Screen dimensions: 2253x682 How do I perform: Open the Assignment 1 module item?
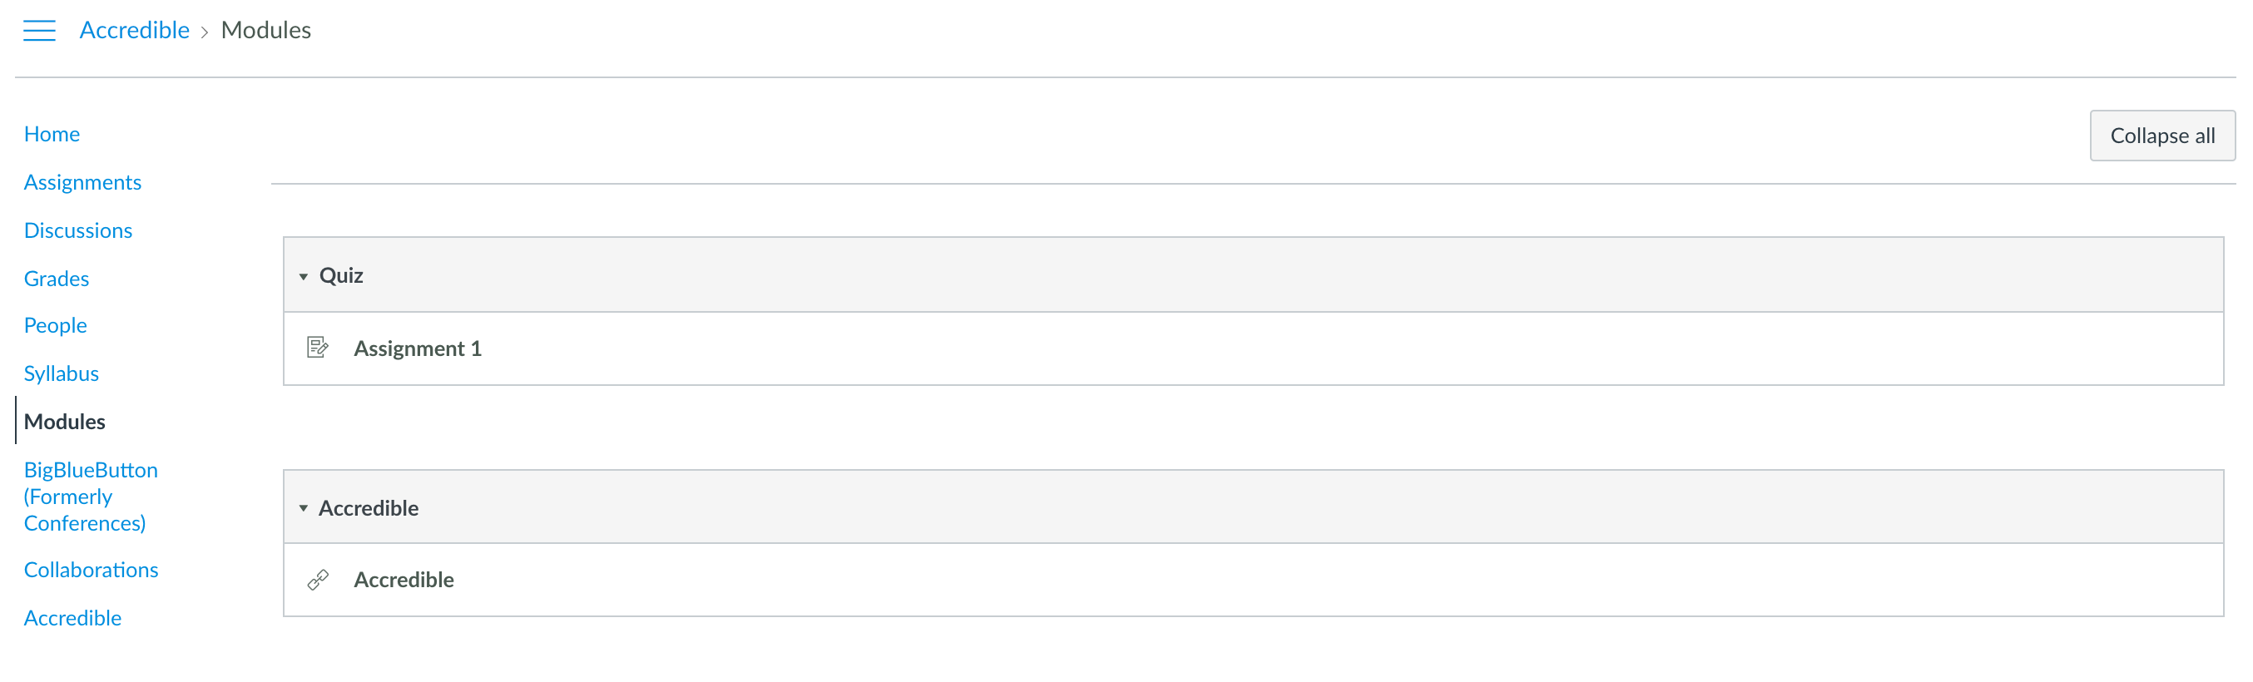pyautogui.click(x=417, y=348)
